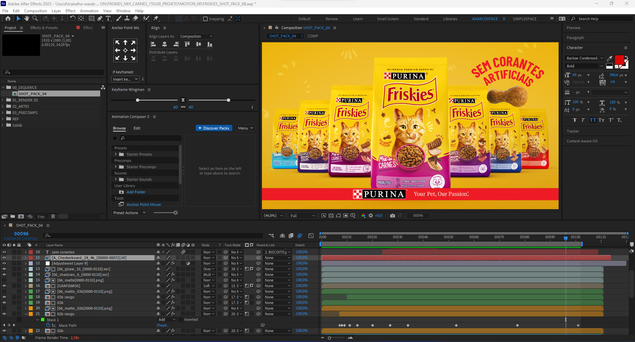Open Barlow Condensed font dropdown
This screenshot has height=342, width=635.
(x=585, y=58)
